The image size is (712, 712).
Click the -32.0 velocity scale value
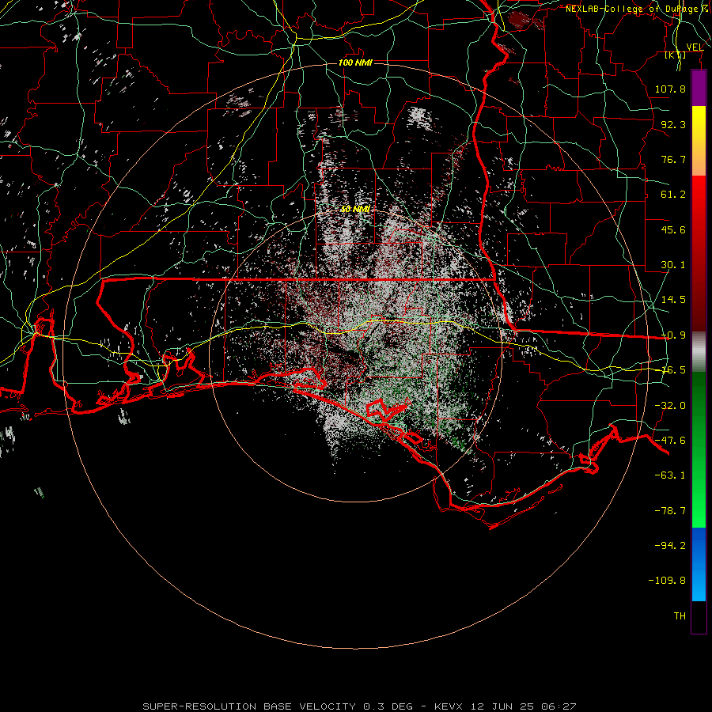point(670,406)
